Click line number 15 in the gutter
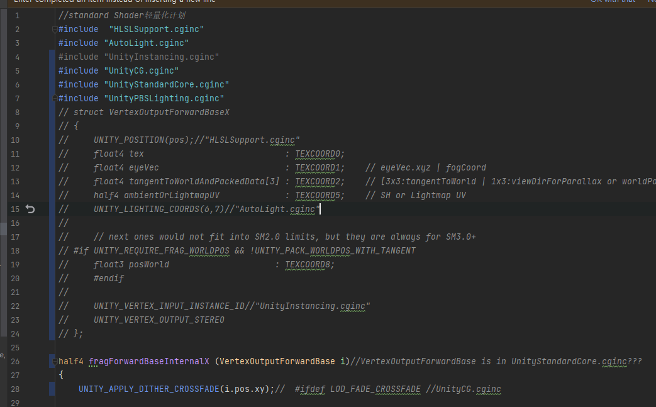This screenshot has height=407, width=656. pos(16,209)
